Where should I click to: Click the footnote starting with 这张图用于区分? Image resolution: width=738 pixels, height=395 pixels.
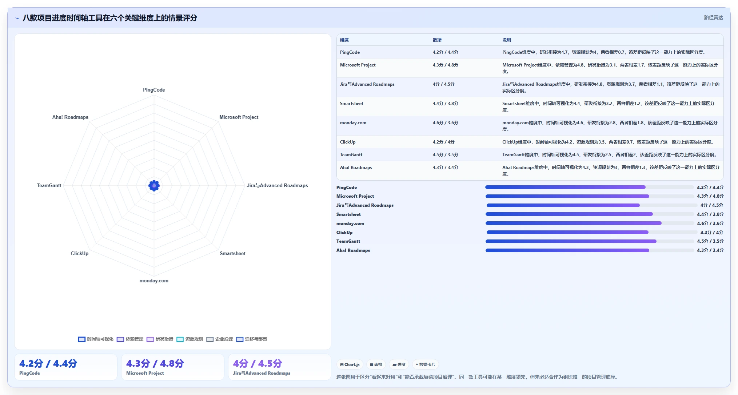coord(477,377)
